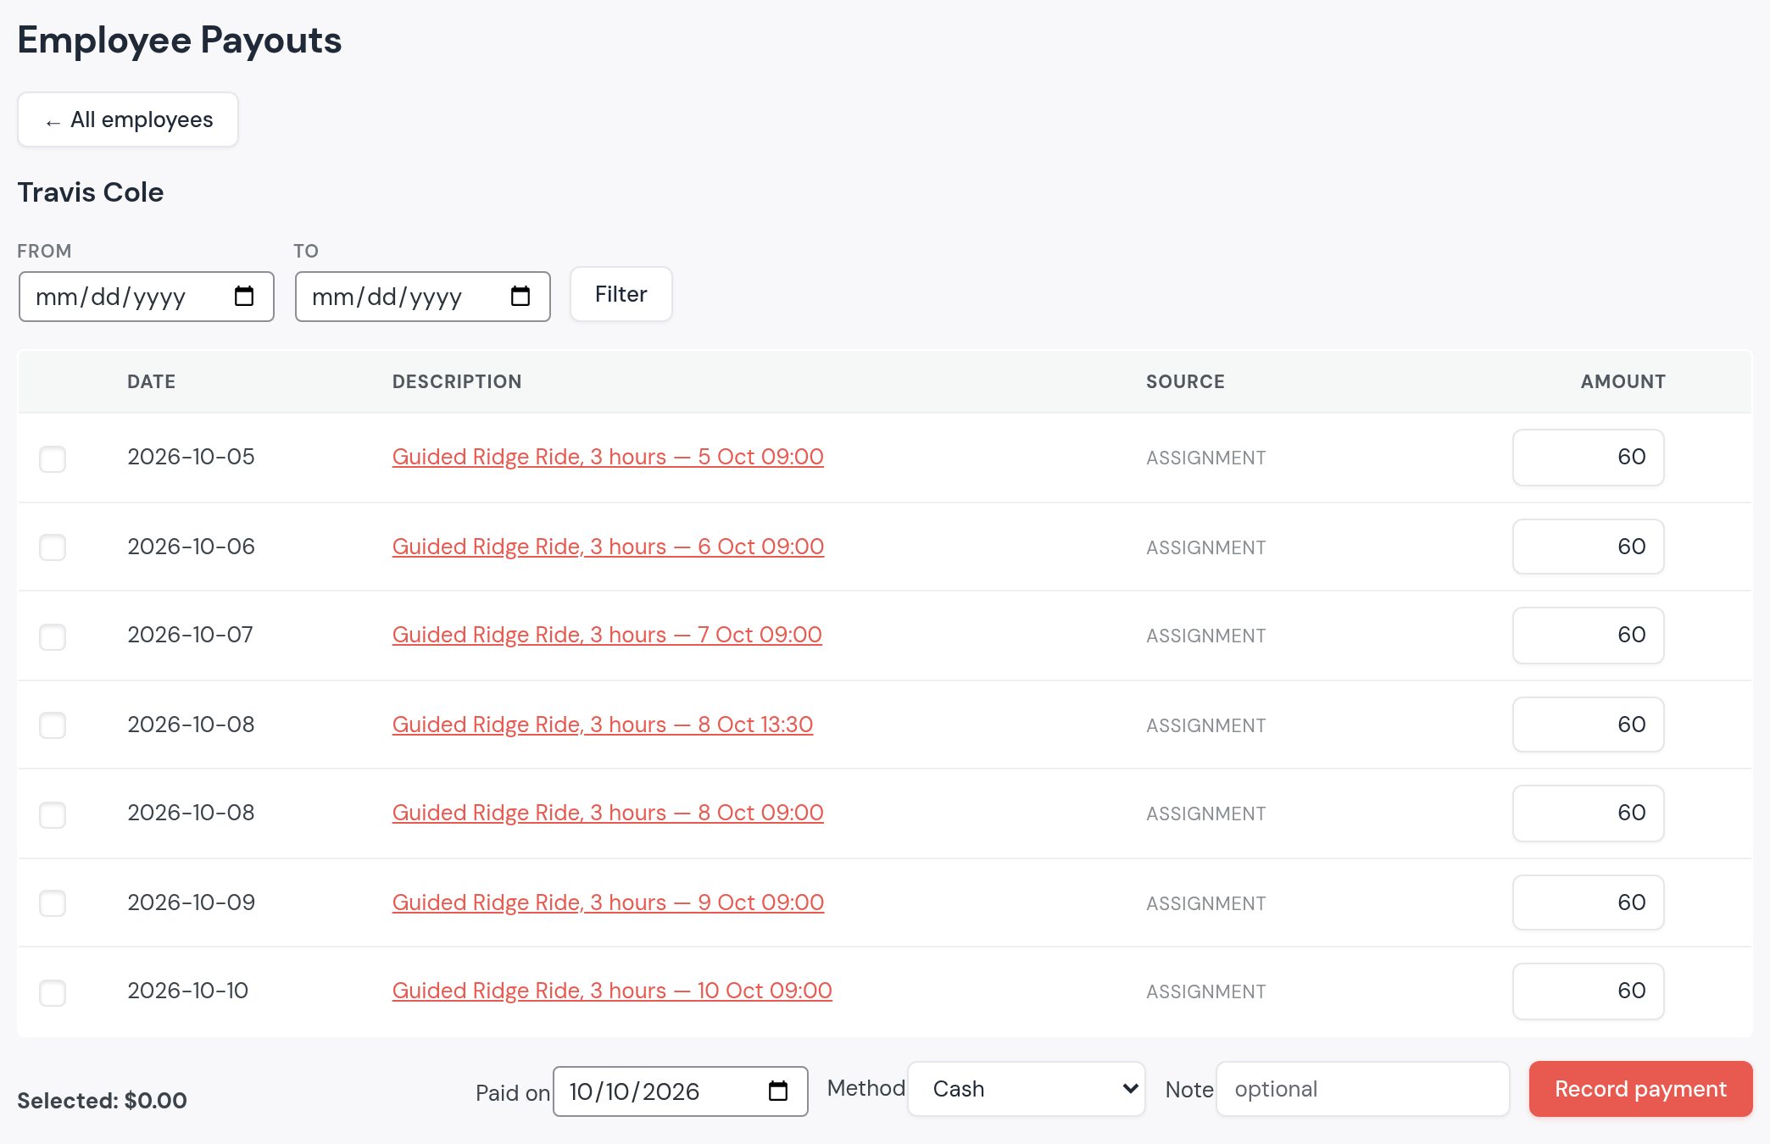
Task: Open Guided Ridge Ride 6 Oct 09:00 link
Action: 608,547
